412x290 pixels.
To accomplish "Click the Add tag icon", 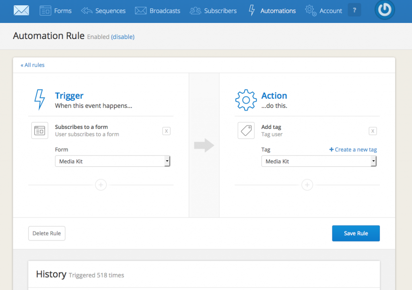I will coord(246,130).
